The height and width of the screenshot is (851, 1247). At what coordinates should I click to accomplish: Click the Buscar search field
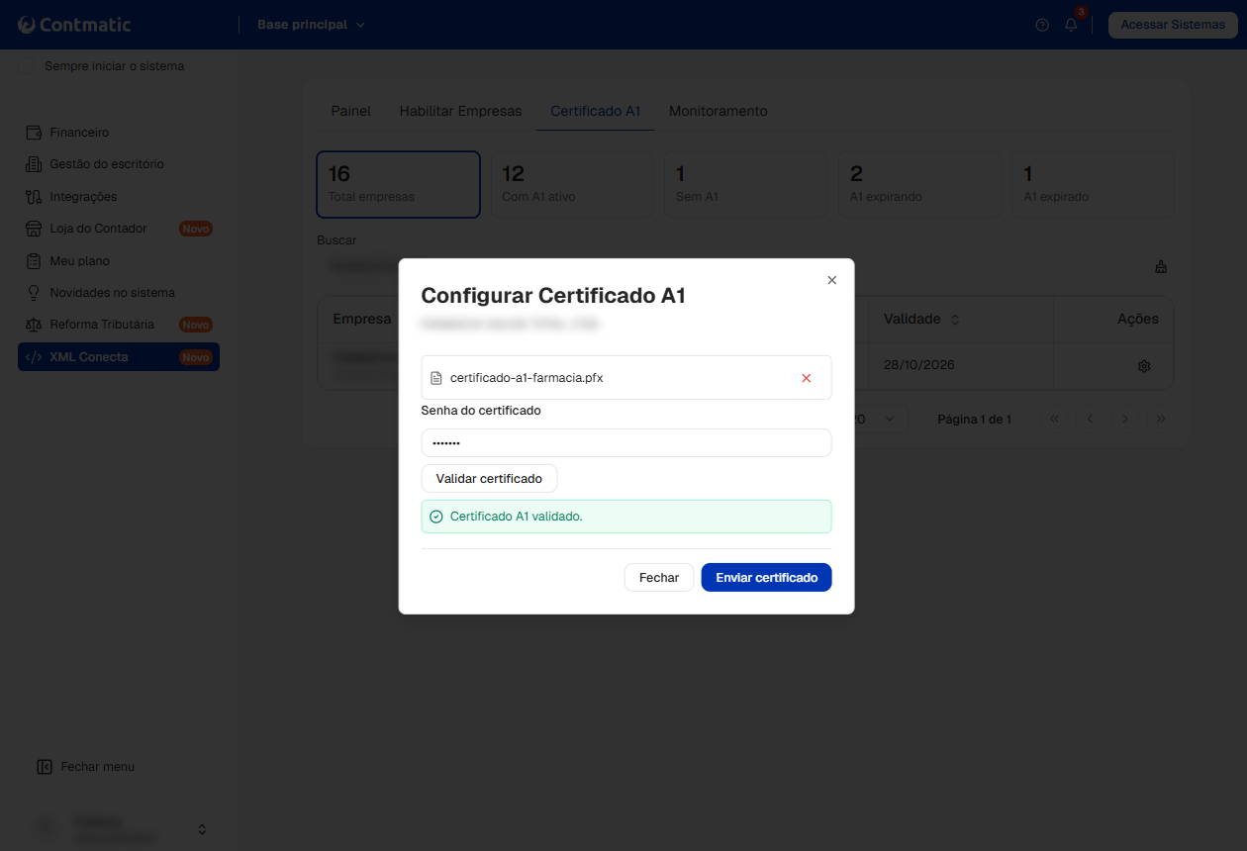tap(728, 267)
